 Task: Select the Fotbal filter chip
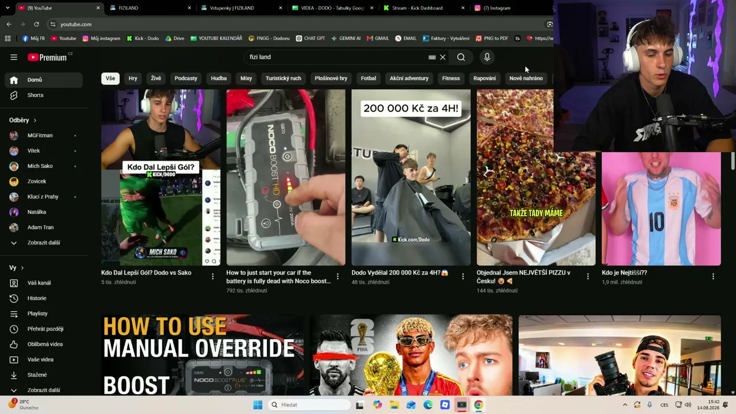369,78
